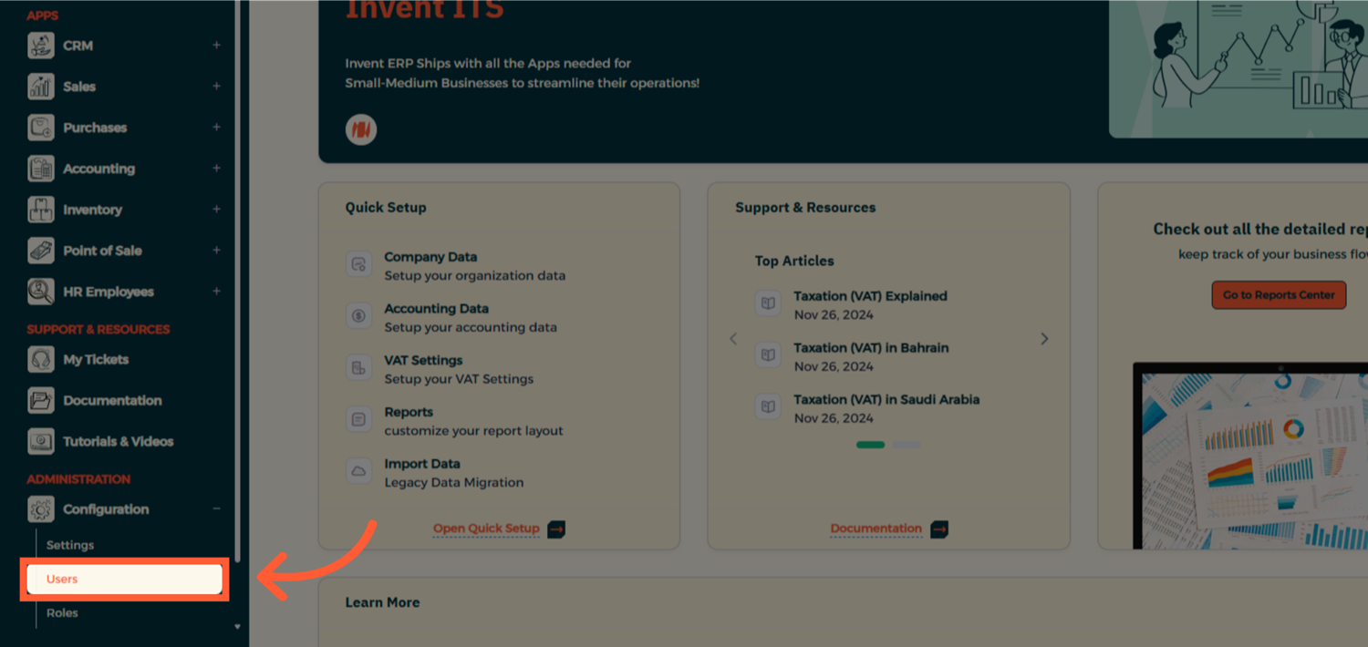This screenshot has width=1368, height=647.
Task: Select the second carousel page indicator
Action: click(906, 445)
